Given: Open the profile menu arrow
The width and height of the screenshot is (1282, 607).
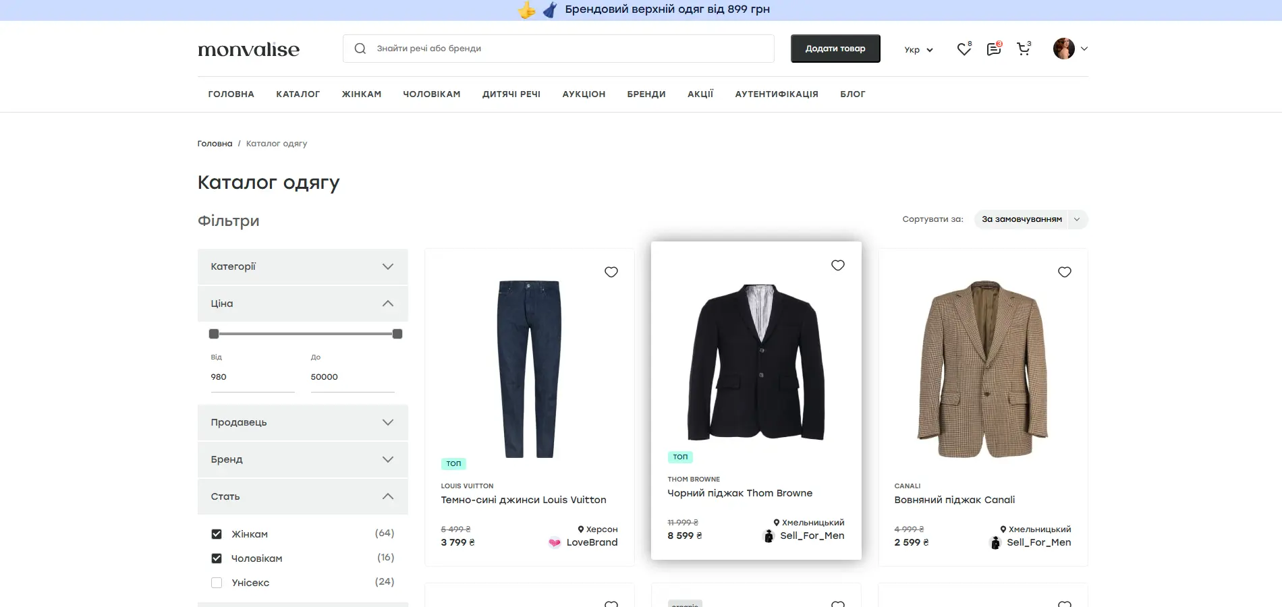Looking at the screenshot, I should pos(1084,49).
